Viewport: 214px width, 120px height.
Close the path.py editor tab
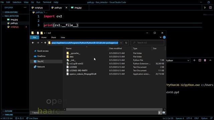[66, 8]
